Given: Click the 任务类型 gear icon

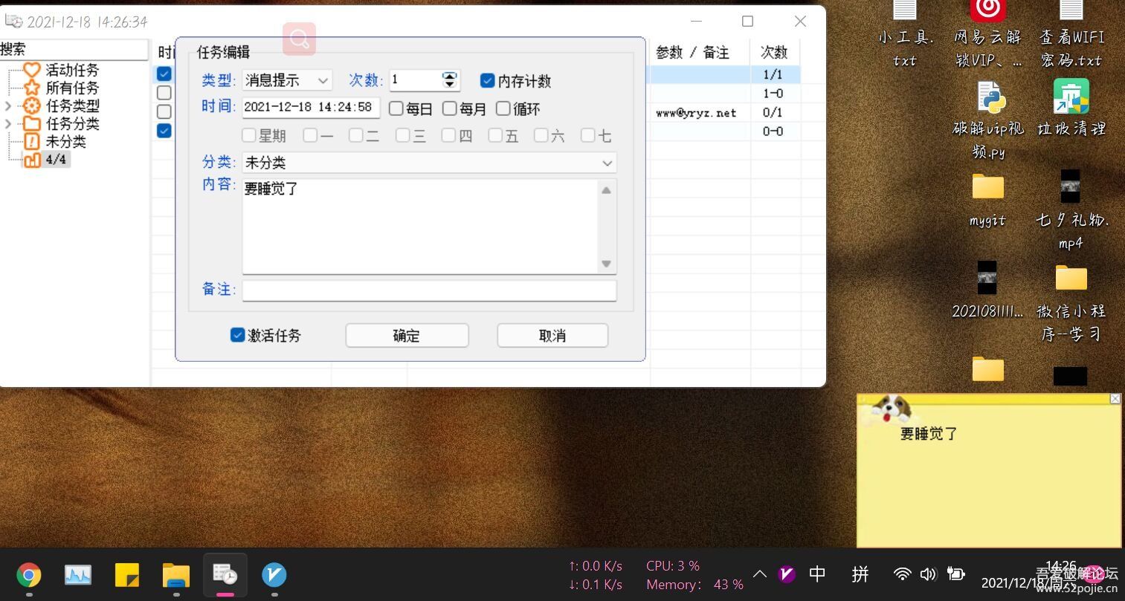Looking at the screenshot, I should coord(31,105).
